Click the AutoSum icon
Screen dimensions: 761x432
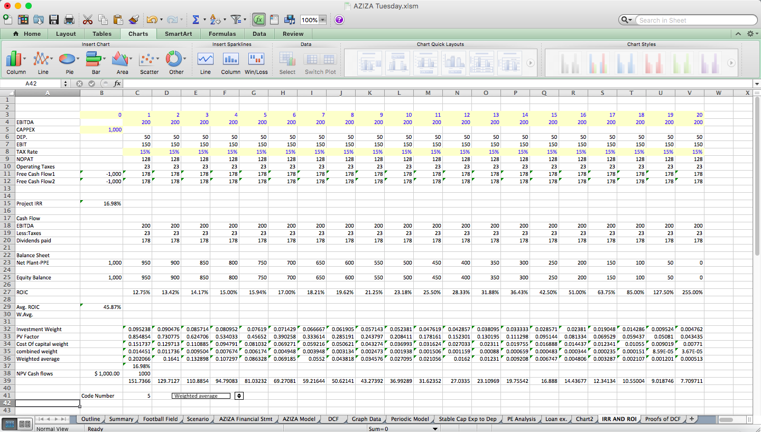click(196, 19)
